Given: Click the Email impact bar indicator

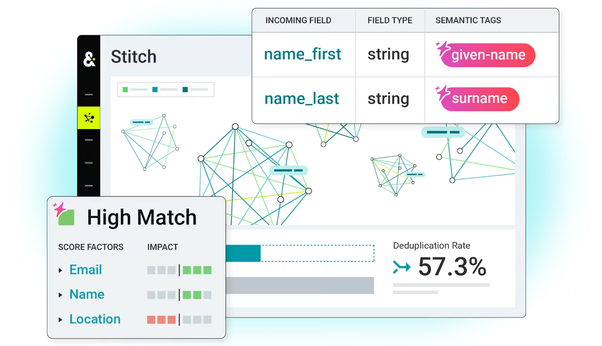Looking at the screenshot, I should pyautogui.click(x=179, y=270).
